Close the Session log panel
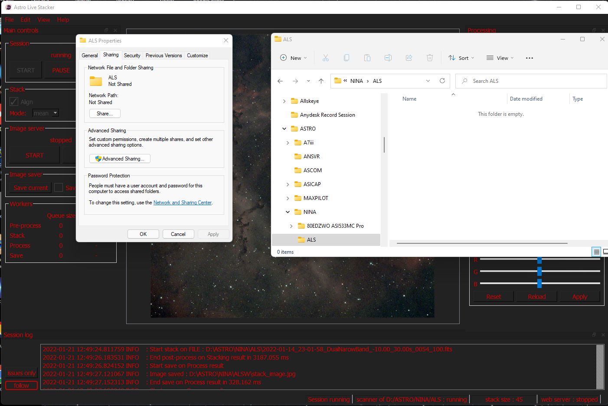Image resolution: width=608 pixels, height=406 pixels. click(603, 335)
